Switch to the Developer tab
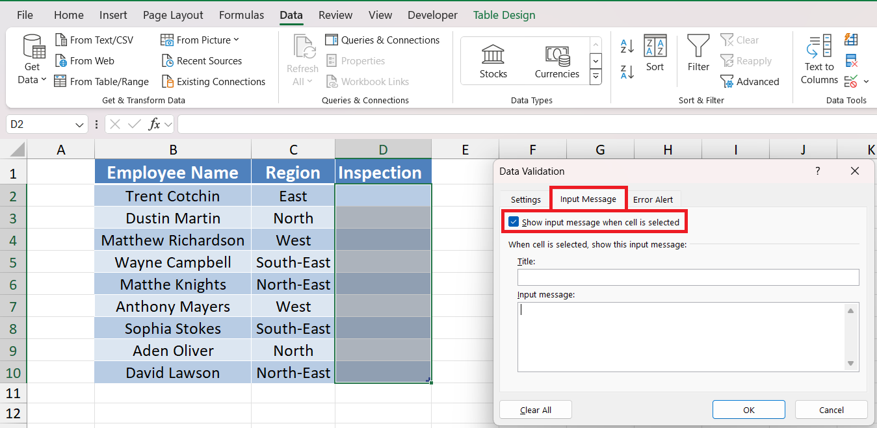Screen dimensions: 877x428 coord(432,15)
